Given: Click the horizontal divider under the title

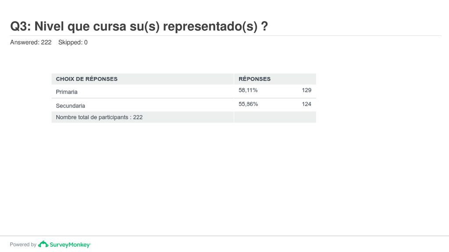Looking at the screenshot, I should point(226,36).
